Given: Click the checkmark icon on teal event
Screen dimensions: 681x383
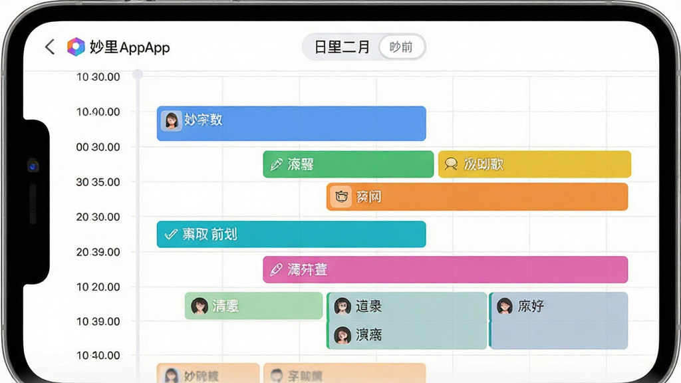Looking at the screenshot, I should point(171,235).
